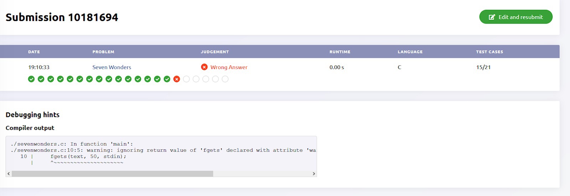
Task: Select the failed red test case icon
Action: pyautogui.click(x=177, y=79)
